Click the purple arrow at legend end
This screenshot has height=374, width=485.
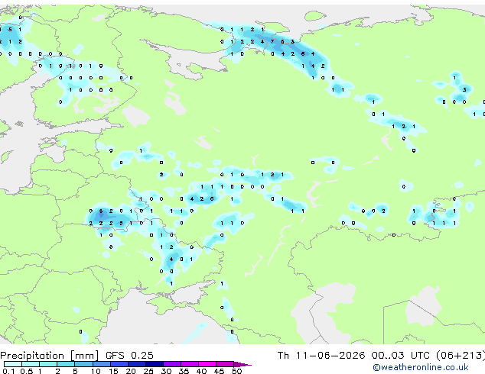click(x=242, y=364)
